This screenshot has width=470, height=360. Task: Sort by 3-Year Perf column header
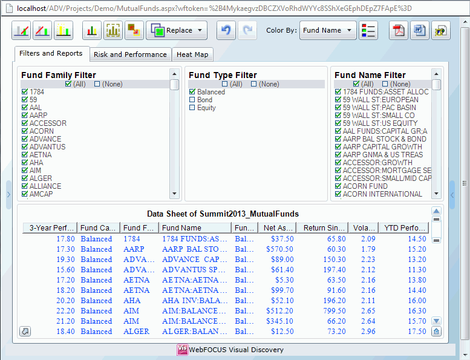[50, 228]
